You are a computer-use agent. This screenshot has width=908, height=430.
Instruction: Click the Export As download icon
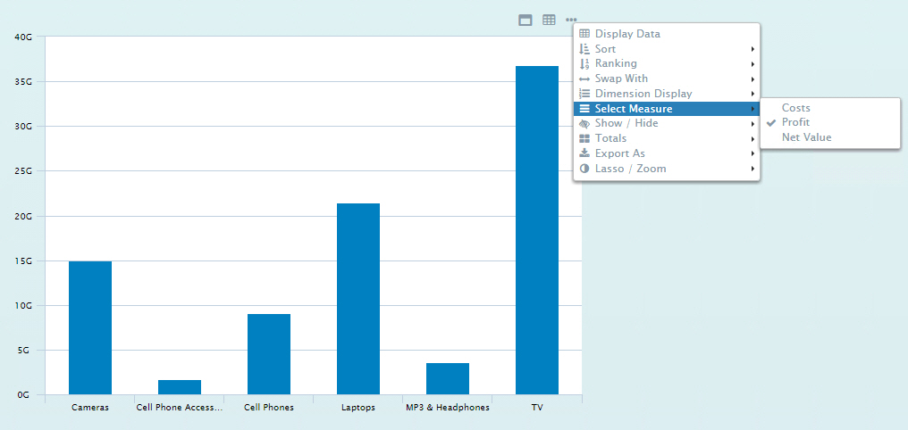tap(584, 153)
